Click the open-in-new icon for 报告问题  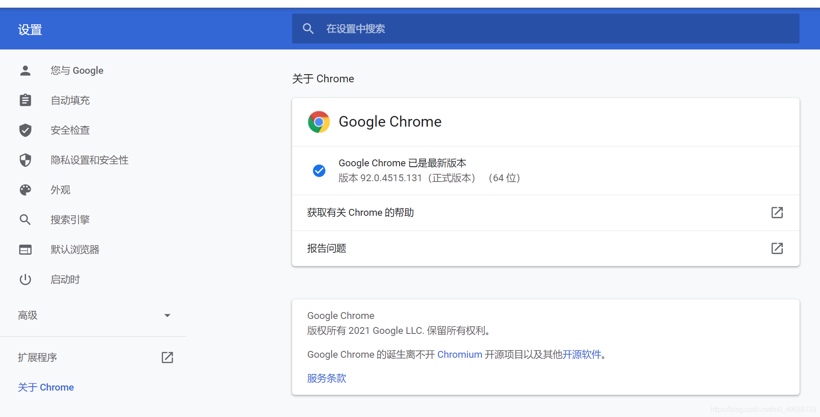[777, 248]
